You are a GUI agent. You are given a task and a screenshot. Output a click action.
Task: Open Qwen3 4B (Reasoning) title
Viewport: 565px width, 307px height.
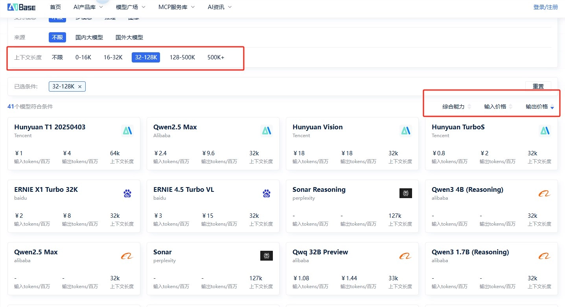(x=467, y=189)
